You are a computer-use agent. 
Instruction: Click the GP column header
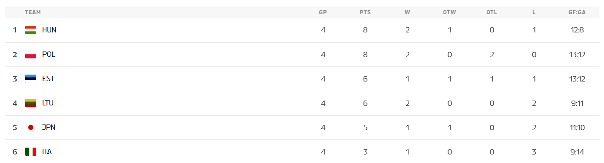(x=323, y=12)
